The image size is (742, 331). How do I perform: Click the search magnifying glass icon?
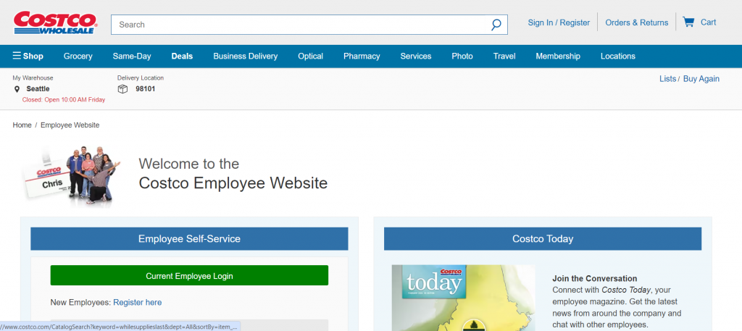point(496,25)
